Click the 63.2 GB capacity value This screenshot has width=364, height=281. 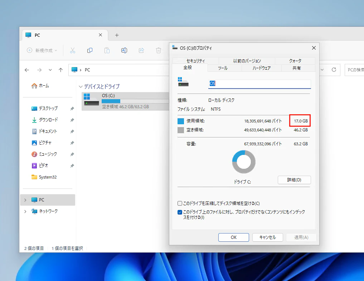[301, 144]
